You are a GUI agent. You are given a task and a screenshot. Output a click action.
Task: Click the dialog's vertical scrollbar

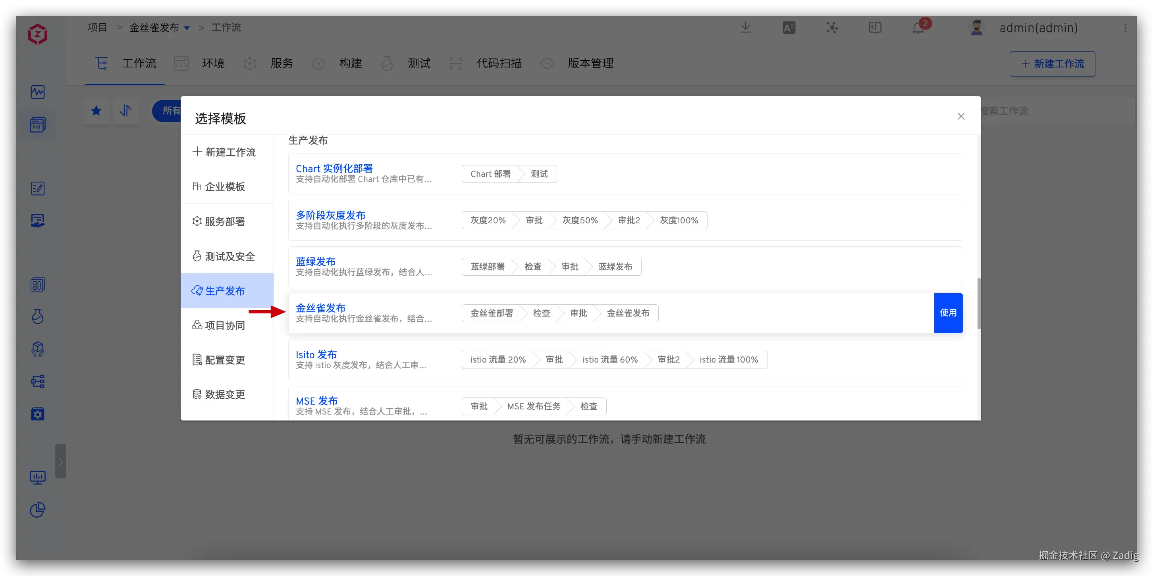click(979, 303)
